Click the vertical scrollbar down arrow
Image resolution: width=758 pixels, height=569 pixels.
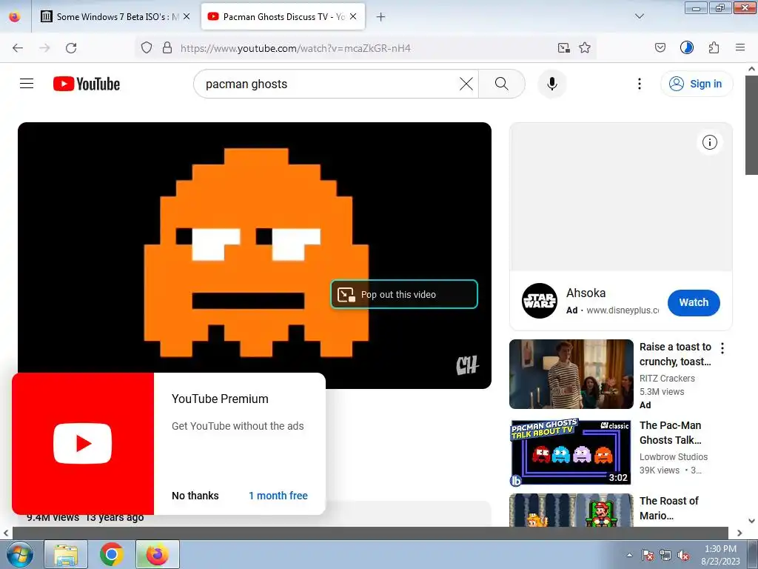click(751, 521)
